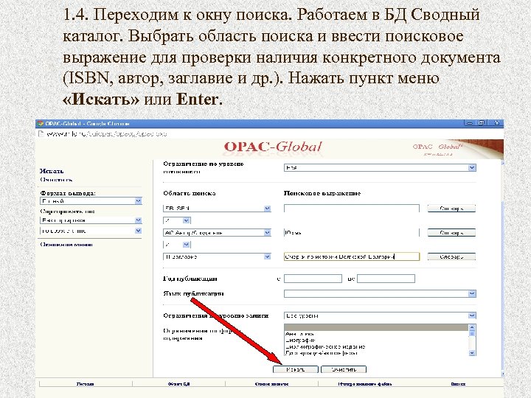Click publication year «с» start field
Screen dimensions: 531x398
313,279
